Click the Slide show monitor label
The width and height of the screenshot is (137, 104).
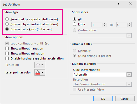(x=87, y=70)
